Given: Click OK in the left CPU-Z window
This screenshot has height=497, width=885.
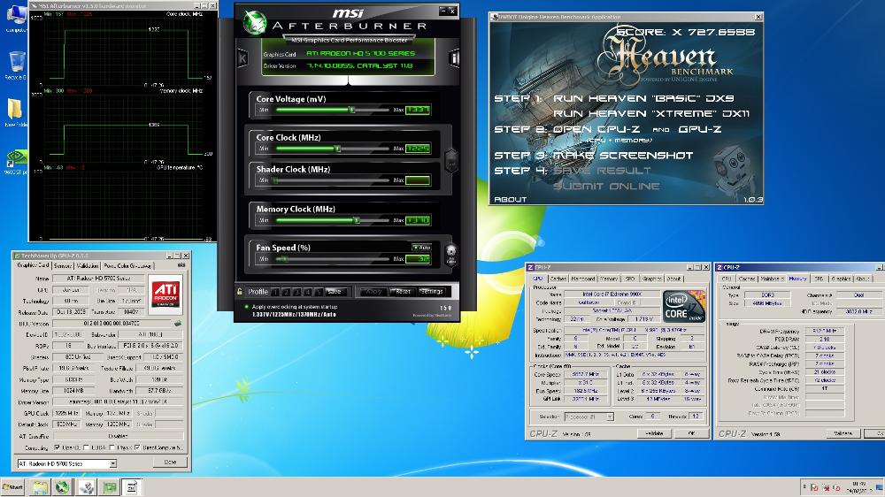Looking at the screenshot, I should (691, 433).
